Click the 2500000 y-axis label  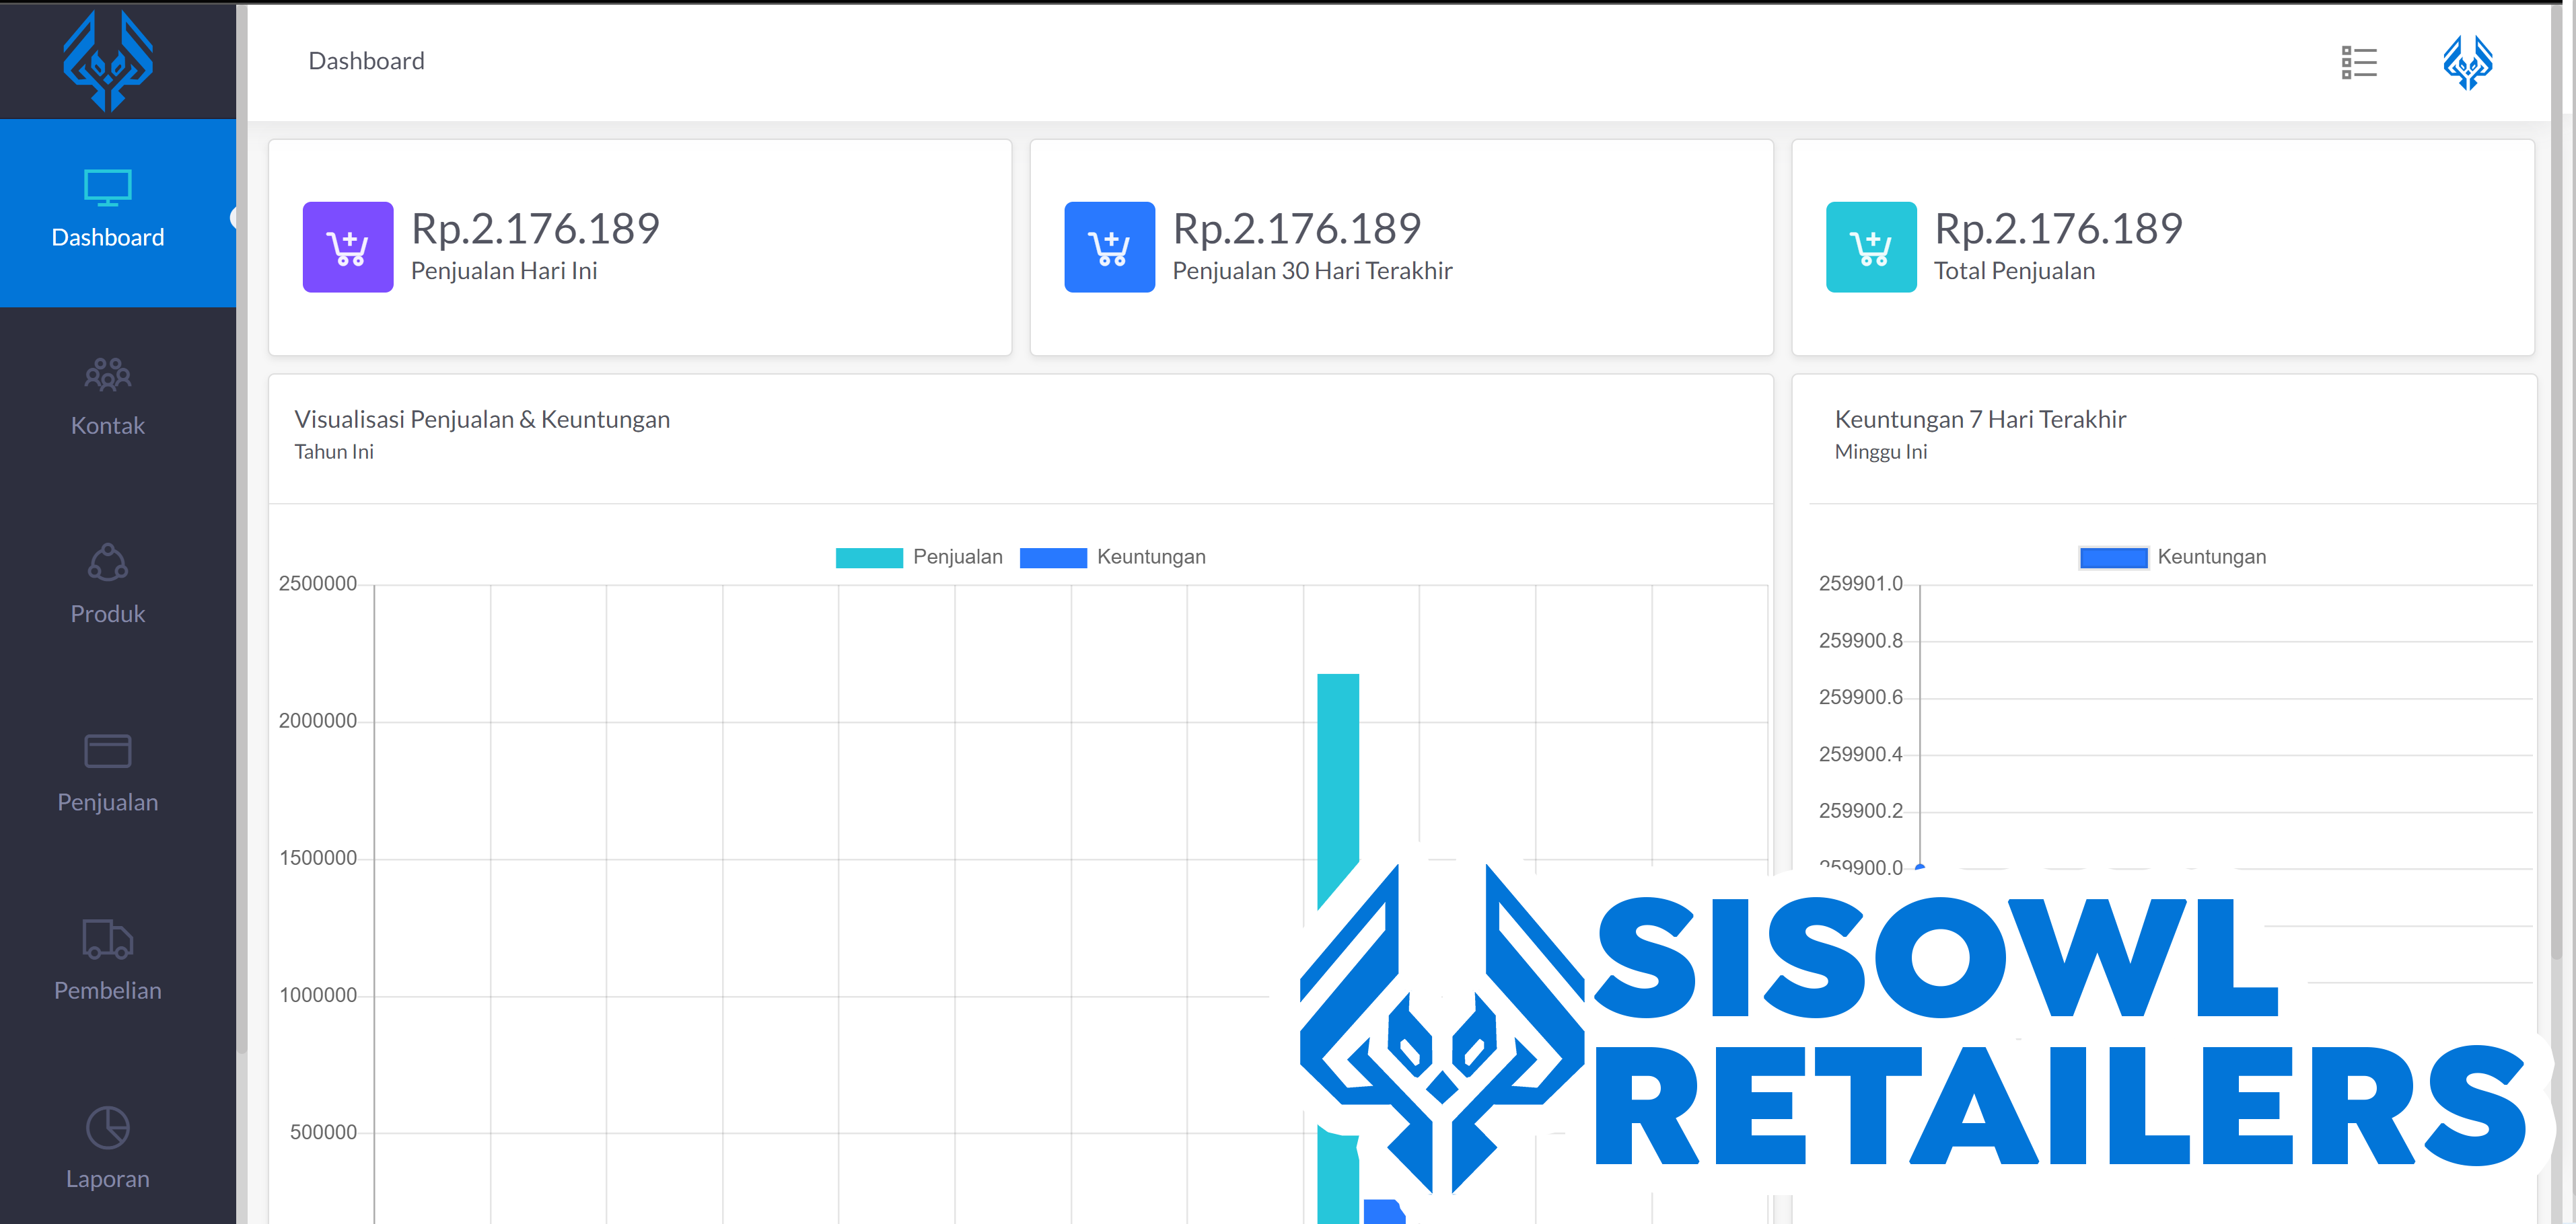coord(318,584)
